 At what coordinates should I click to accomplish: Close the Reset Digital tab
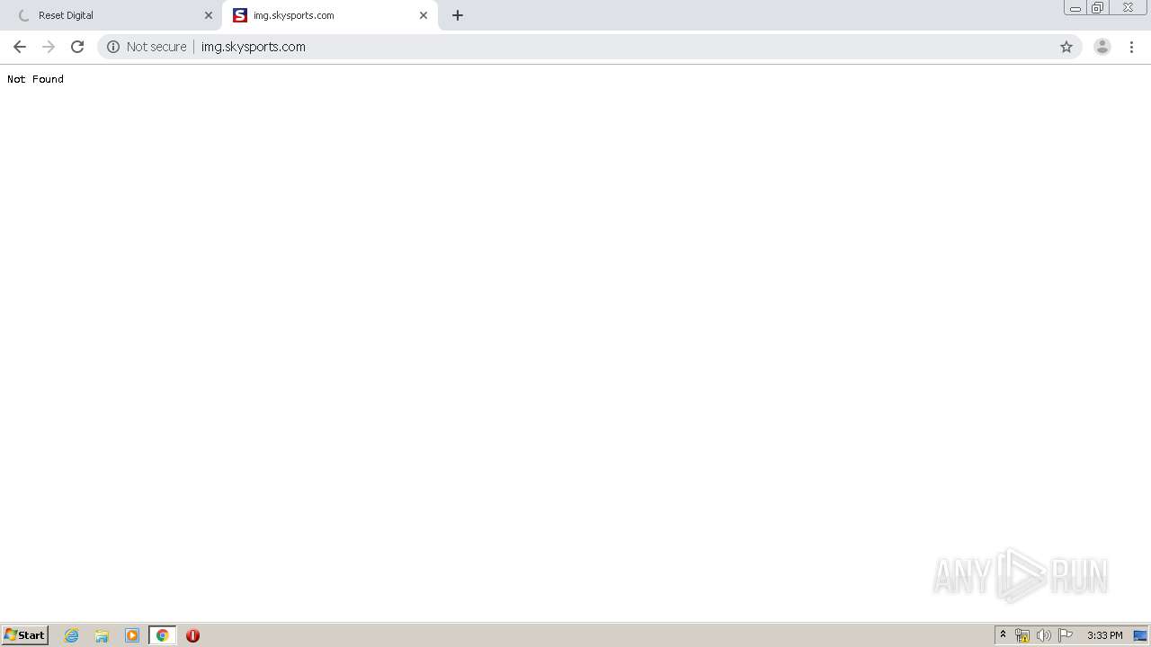(209, 15)
